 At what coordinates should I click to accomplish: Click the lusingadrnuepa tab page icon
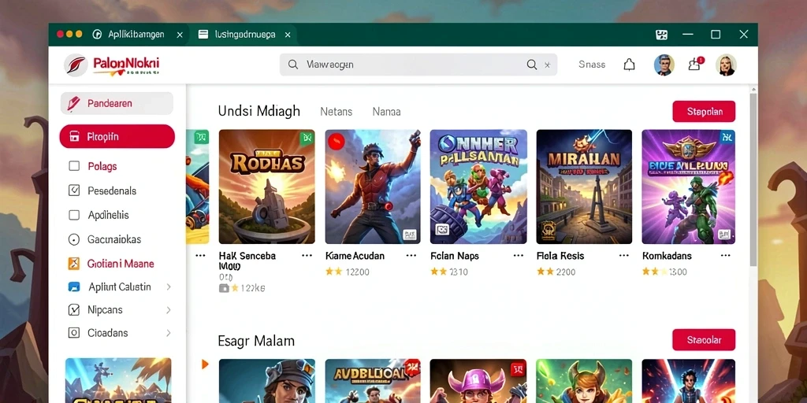tap(203, 35)
